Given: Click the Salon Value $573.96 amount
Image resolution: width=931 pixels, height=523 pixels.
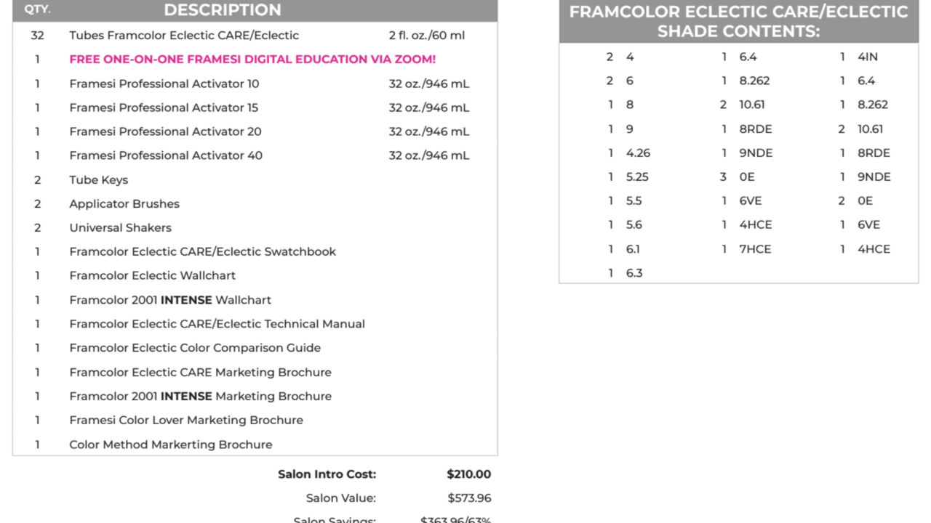Looking at the screenshot, I should (x=469, y=498).
